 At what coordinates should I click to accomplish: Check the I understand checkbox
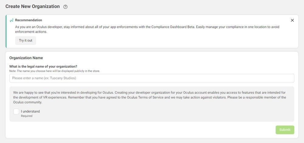click(x=16, y=111)
